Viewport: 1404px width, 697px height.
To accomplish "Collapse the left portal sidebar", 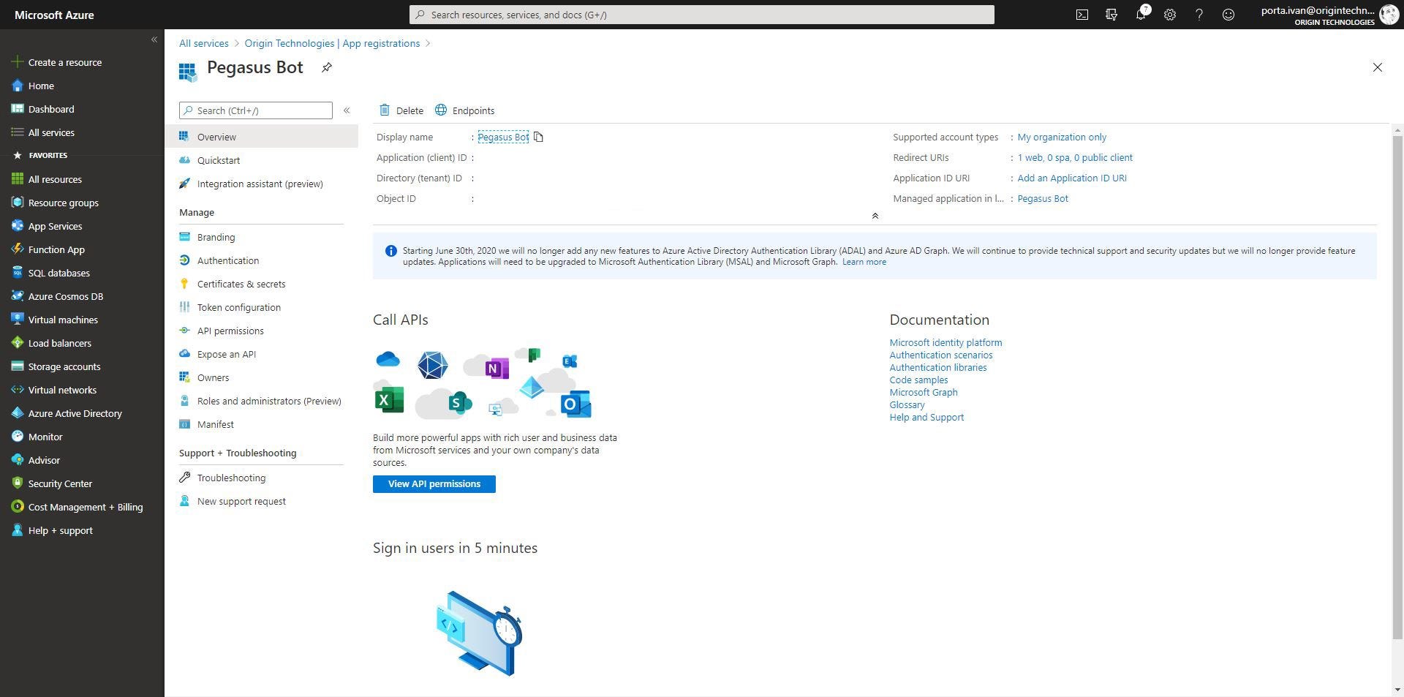I will [154, 39].
